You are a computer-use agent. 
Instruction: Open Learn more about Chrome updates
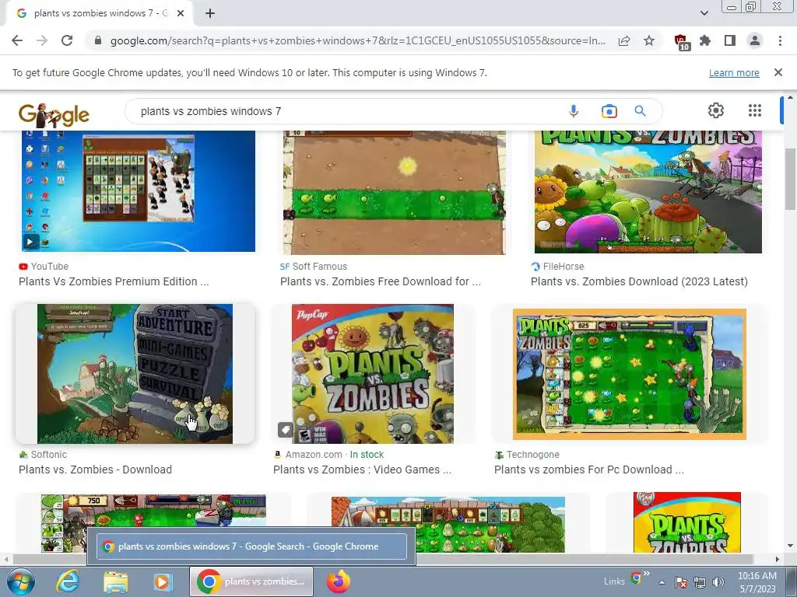point(734,72)
